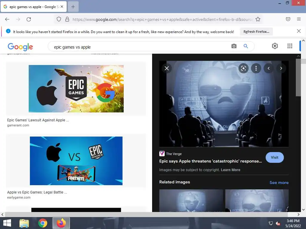Open the second related image thumbnail

[x=257, y=201]
